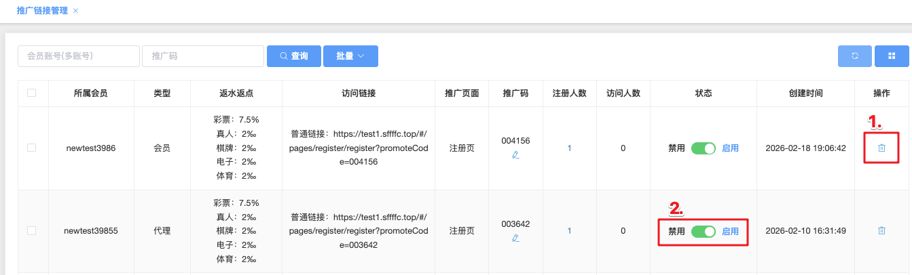Edit promo code 003642 pencil icon
Screen dimensions: 912x275
click(x=515, y=238)
